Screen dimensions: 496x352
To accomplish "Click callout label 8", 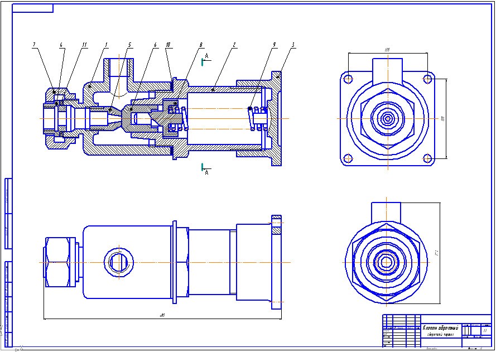I will 200,45.
